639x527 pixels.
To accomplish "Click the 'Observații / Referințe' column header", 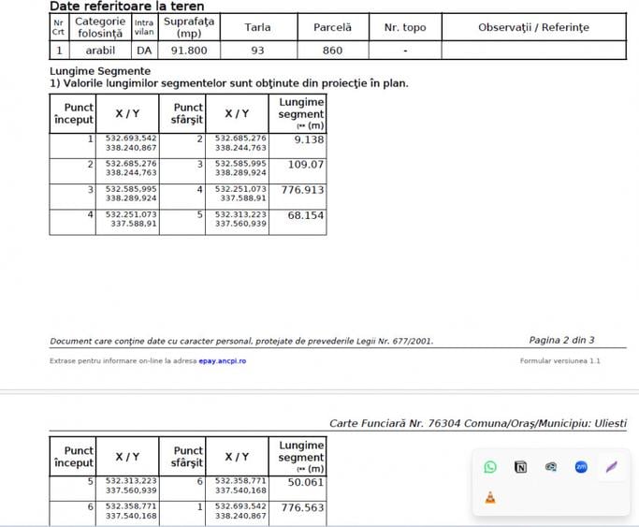I will point(533,27).
